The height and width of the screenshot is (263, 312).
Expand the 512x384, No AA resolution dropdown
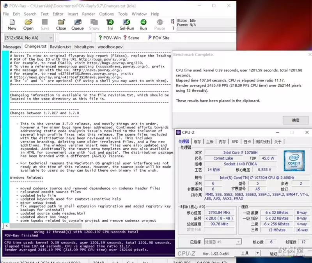point(50,38)
